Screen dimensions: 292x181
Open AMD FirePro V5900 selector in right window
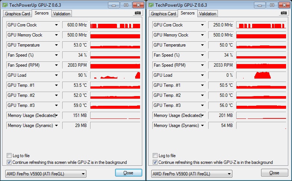point(192,174)
